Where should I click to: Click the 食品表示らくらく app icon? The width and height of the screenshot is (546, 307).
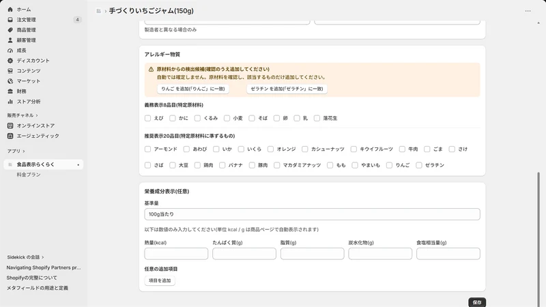click(x=10, y=164)
